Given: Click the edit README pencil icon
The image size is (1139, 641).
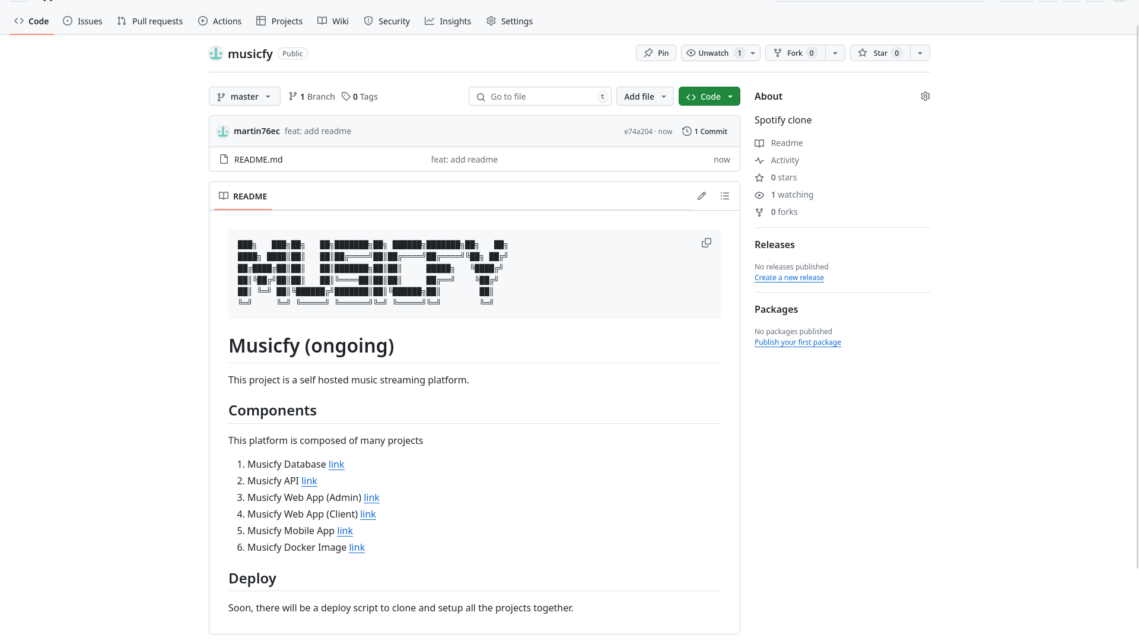Looking at the screenshot, I should (x=702, y=196).
